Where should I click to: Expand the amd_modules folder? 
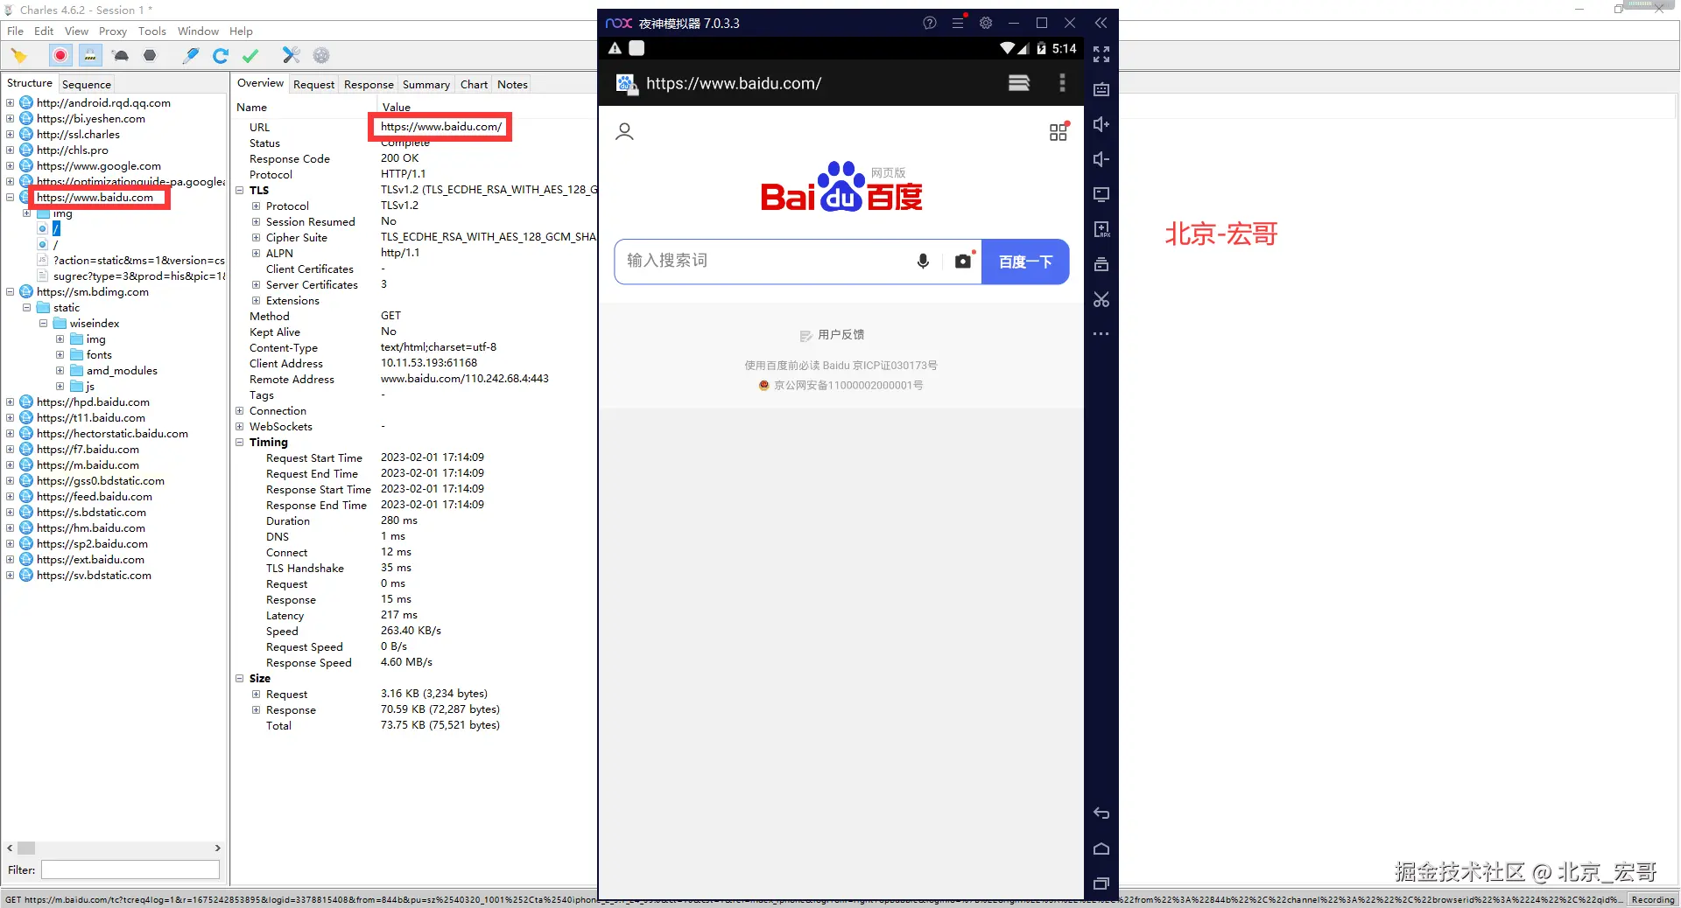pyautogui.click(x=60, y=370)
